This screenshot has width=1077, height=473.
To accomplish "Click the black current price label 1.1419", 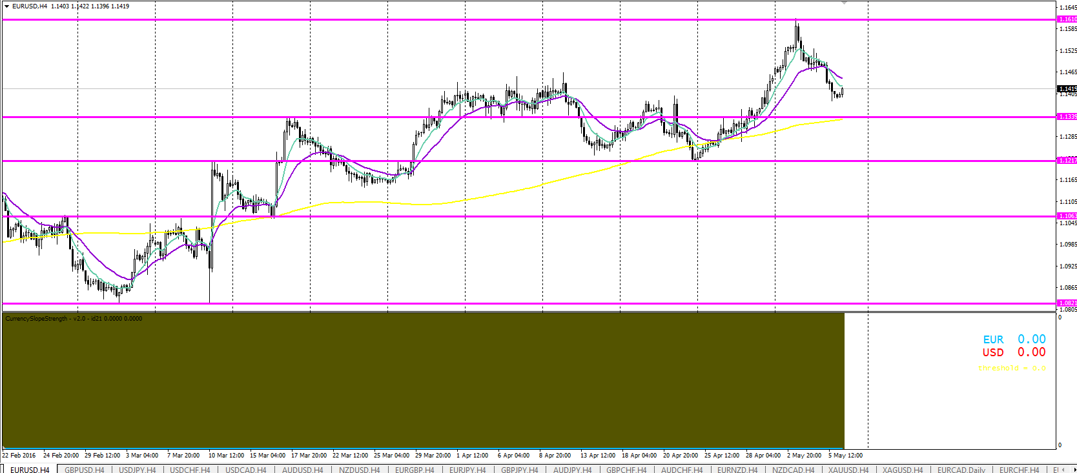I will click(1067, 88).
